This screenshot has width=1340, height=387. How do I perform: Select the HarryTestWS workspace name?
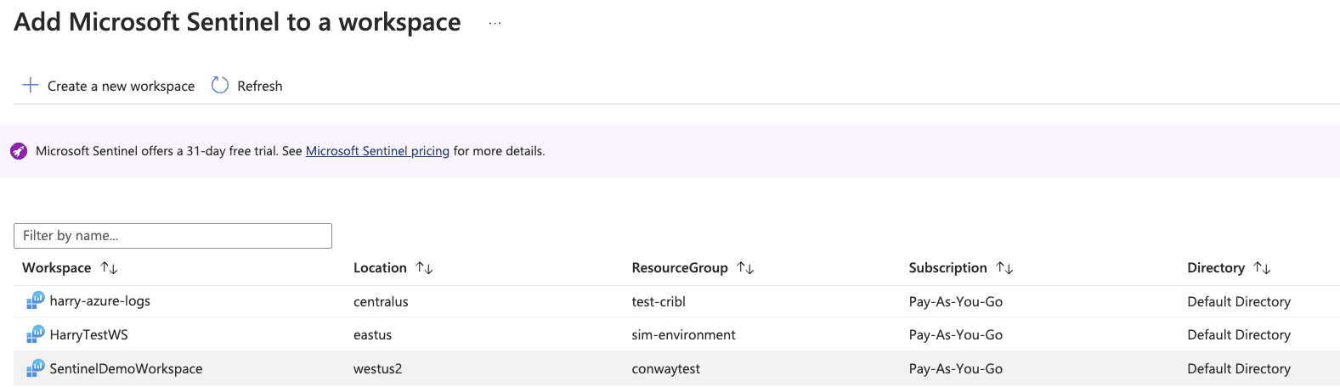(x=88, y=334)
